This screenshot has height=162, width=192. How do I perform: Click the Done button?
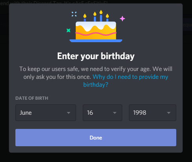pyautogui.click(x=96, y=138)
